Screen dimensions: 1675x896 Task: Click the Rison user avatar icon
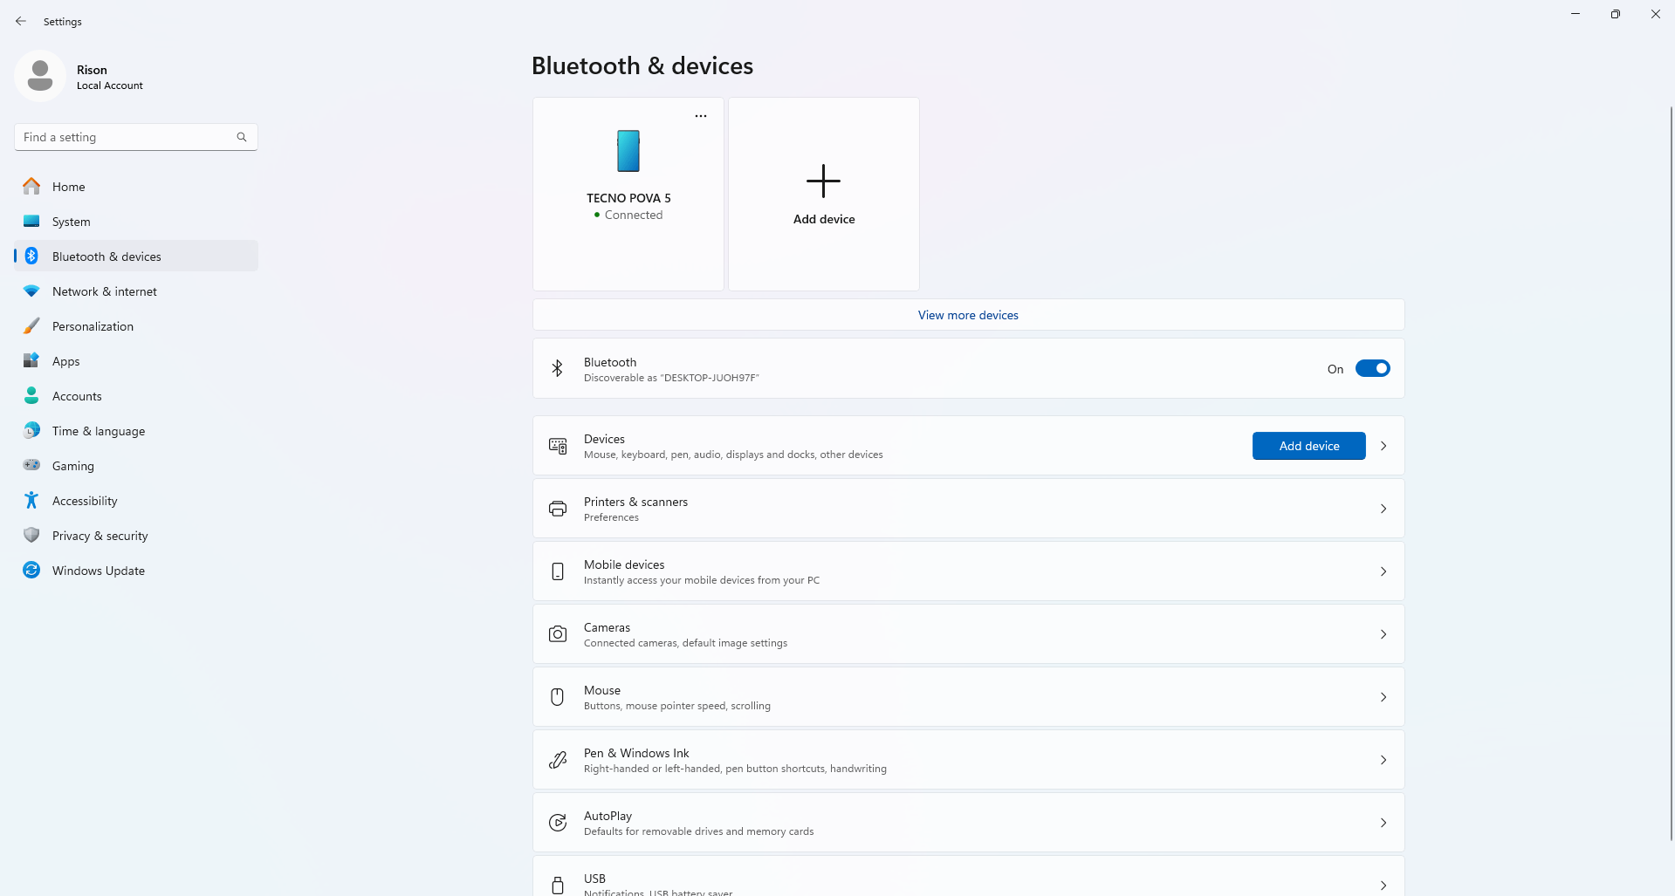pos(40,76)
